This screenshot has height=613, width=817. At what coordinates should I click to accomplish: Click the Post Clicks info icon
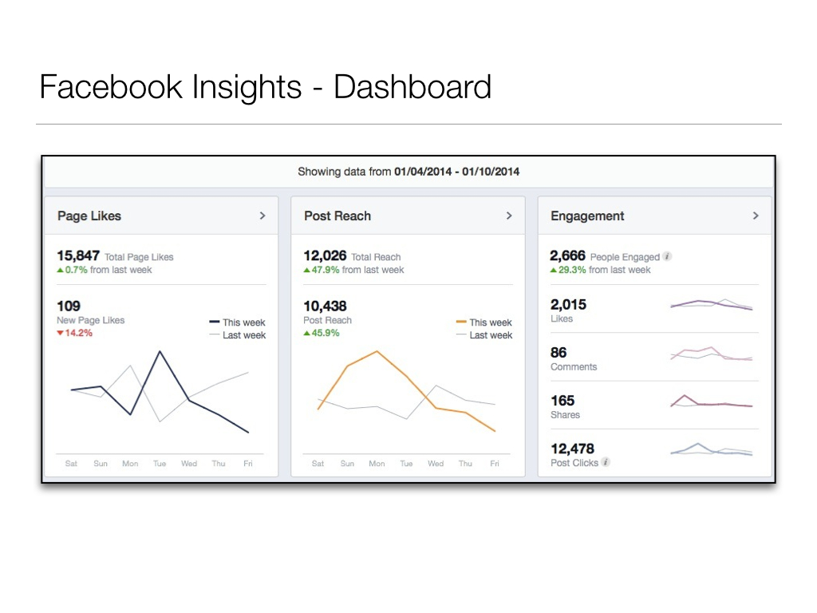point(606,462)
